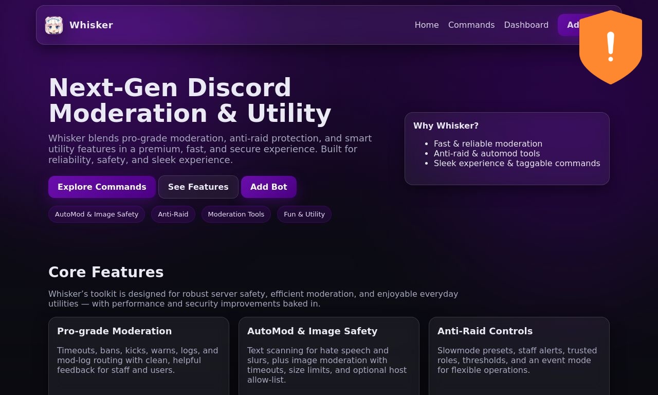Open the Whisker brand name link

coord(91,25)
